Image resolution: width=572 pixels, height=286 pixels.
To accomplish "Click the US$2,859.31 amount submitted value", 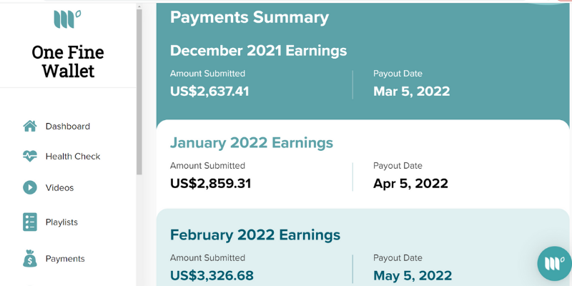I will click(210, 183).
